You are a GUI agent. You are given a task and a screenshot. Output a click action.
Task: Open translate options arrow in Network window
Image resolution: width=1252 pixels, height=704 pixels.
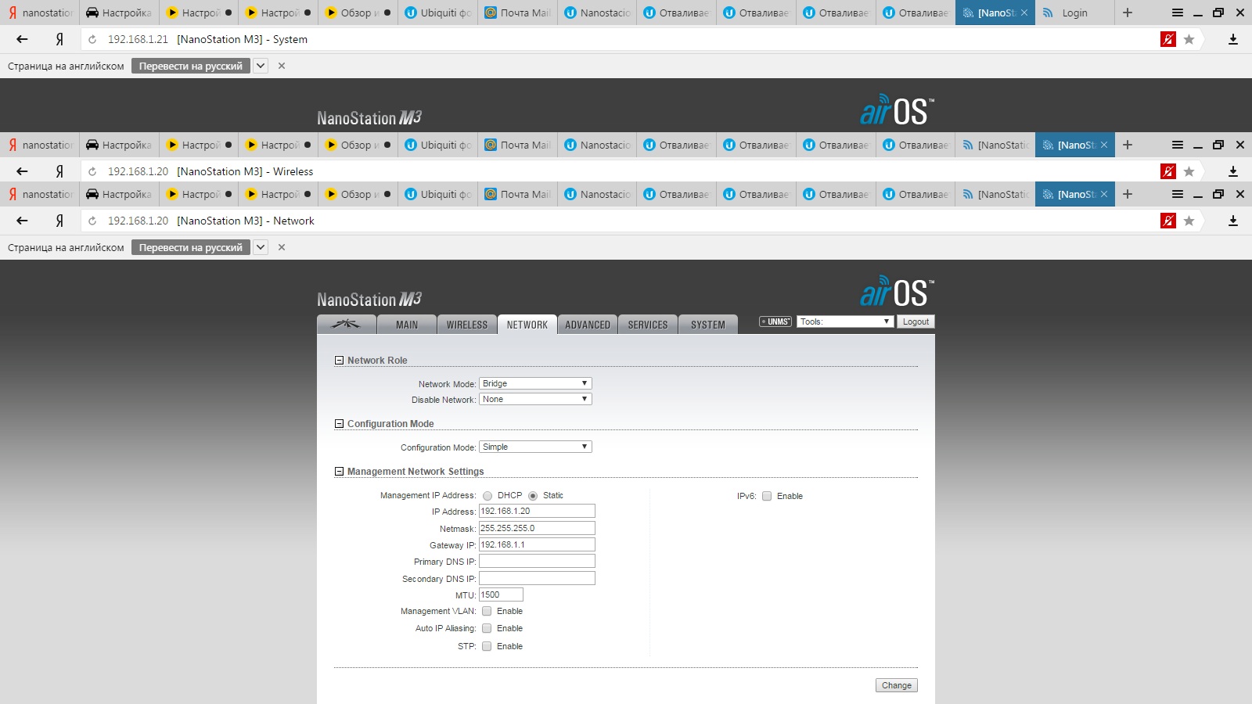[261, 247]
